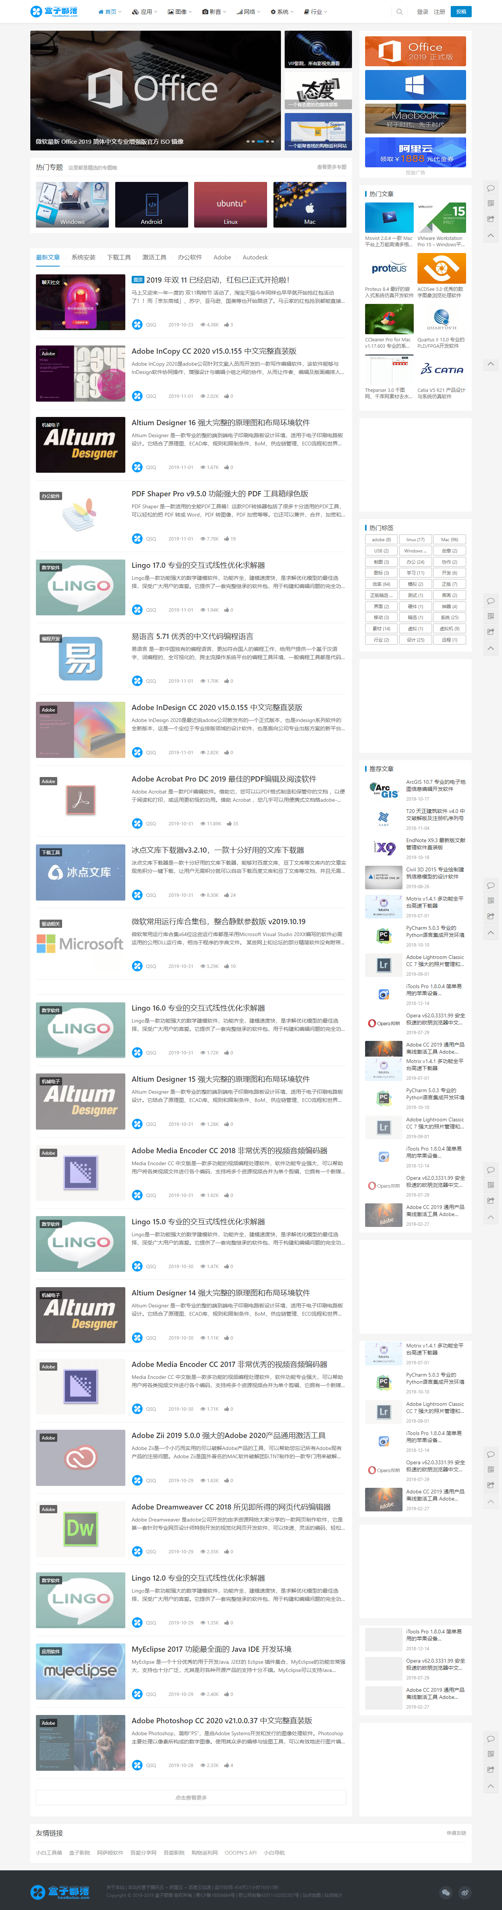Open the 易语言 blue app icon
The image size is (502, 1910).
81,658
